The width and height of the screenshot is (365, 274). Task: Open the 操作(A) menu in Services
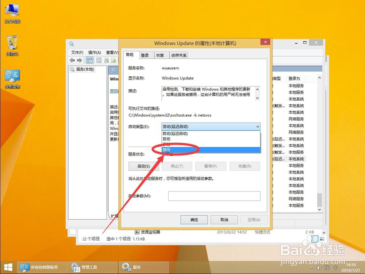point(95,52)
